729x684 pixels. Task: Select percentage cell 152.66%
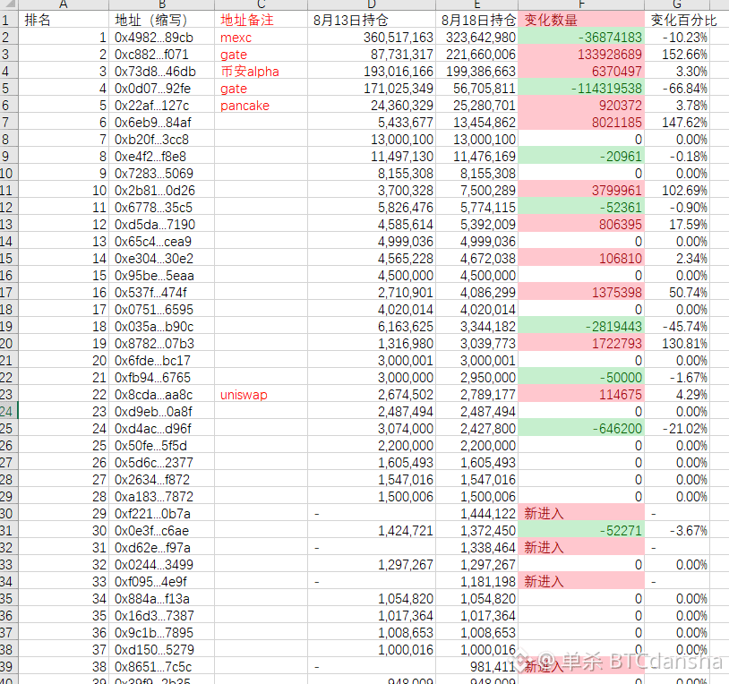pyautogui.click(x=677, y=55)
